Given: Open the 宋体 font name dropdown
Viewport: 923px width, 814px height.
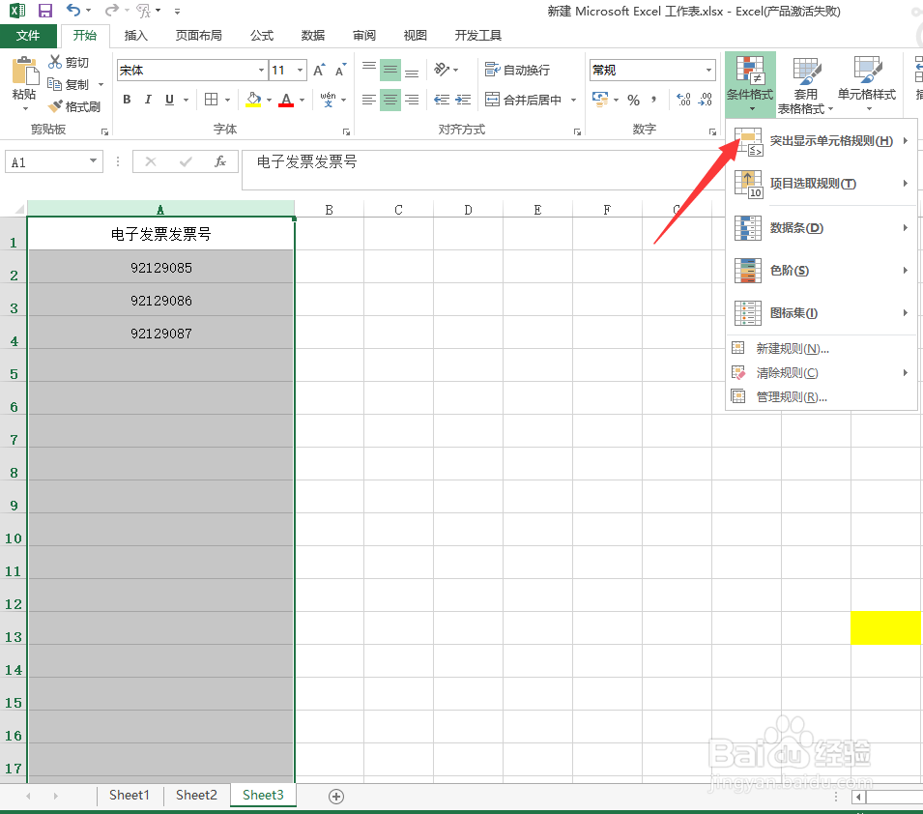Looking at the screenshot, I should pyautogui.click(x=260, y=70).
